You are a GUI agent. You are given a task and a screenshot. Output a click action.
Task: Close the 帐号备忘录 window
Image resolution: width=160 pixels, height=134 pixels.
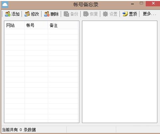tap(153, 4)
